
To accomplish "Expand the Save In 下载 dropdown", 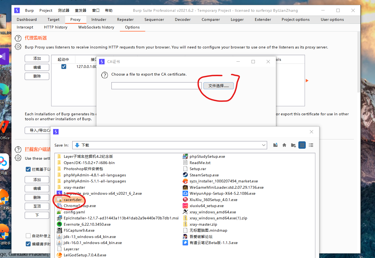I will [264, 145].
